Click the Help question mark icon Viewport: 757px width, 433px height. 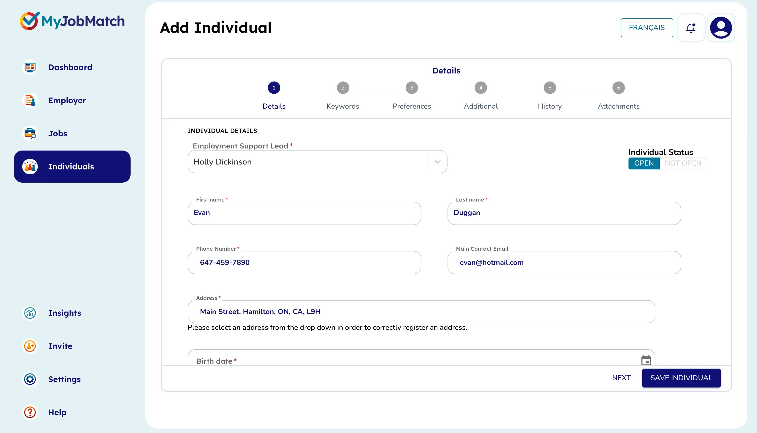click(x=30, y=412)
